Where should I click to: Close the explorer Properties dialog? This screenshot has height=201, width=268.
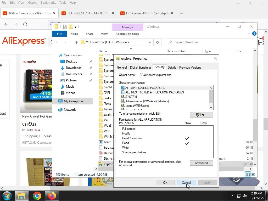coord(215,58)
